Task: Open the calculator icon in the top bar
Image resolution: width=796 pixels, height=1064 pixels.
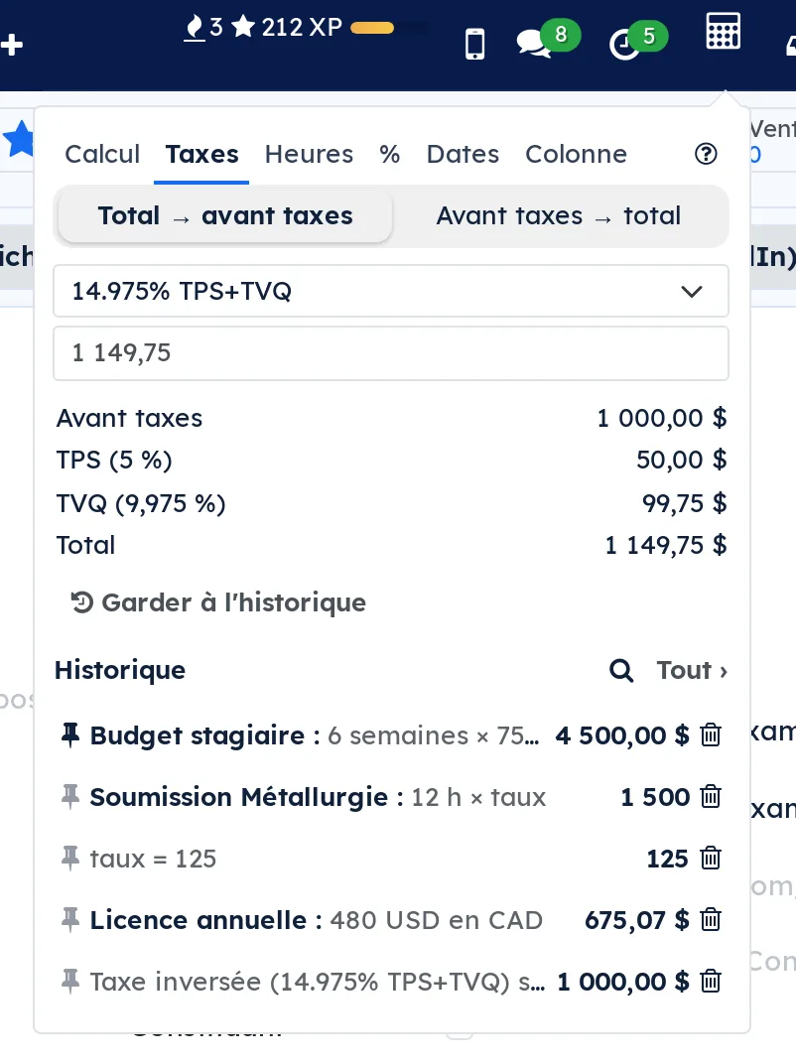Action: click(723, 31)
